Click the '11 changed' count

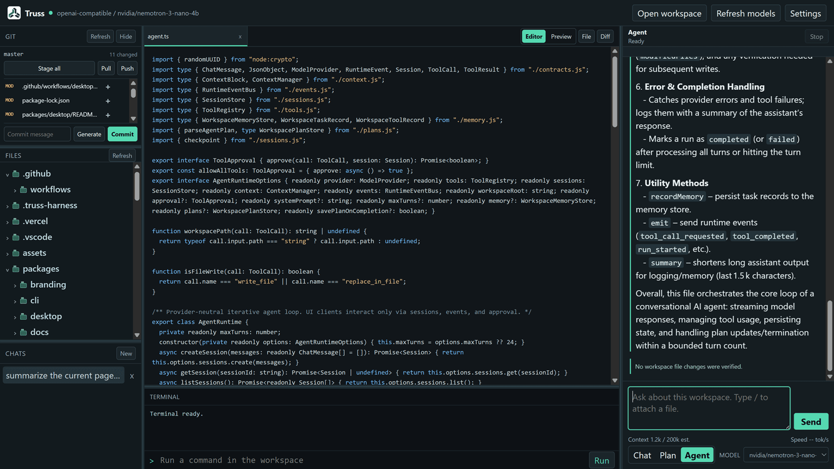coord(123,54)
